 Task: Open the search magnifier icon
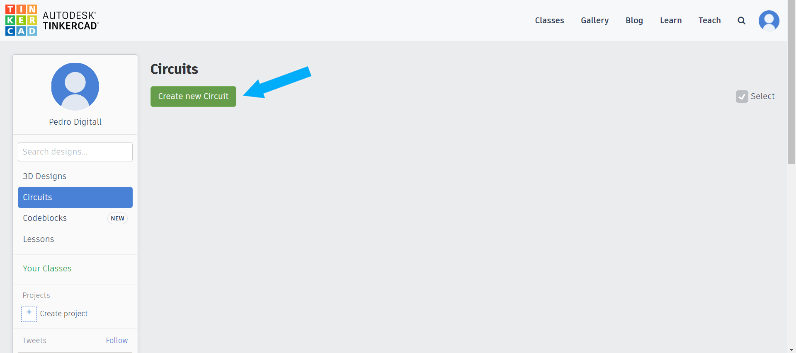point(741,21)
